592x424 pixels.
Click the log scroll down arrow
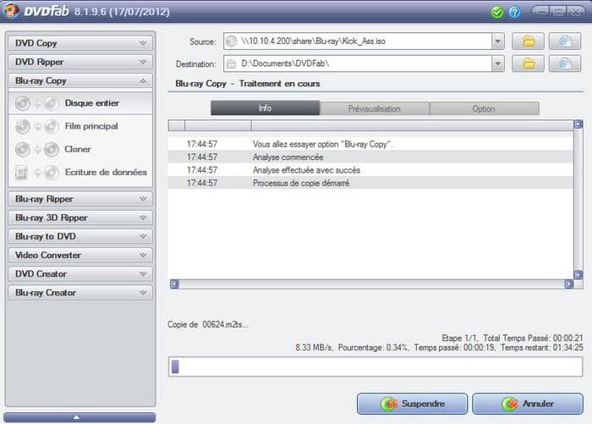(578, 275)
